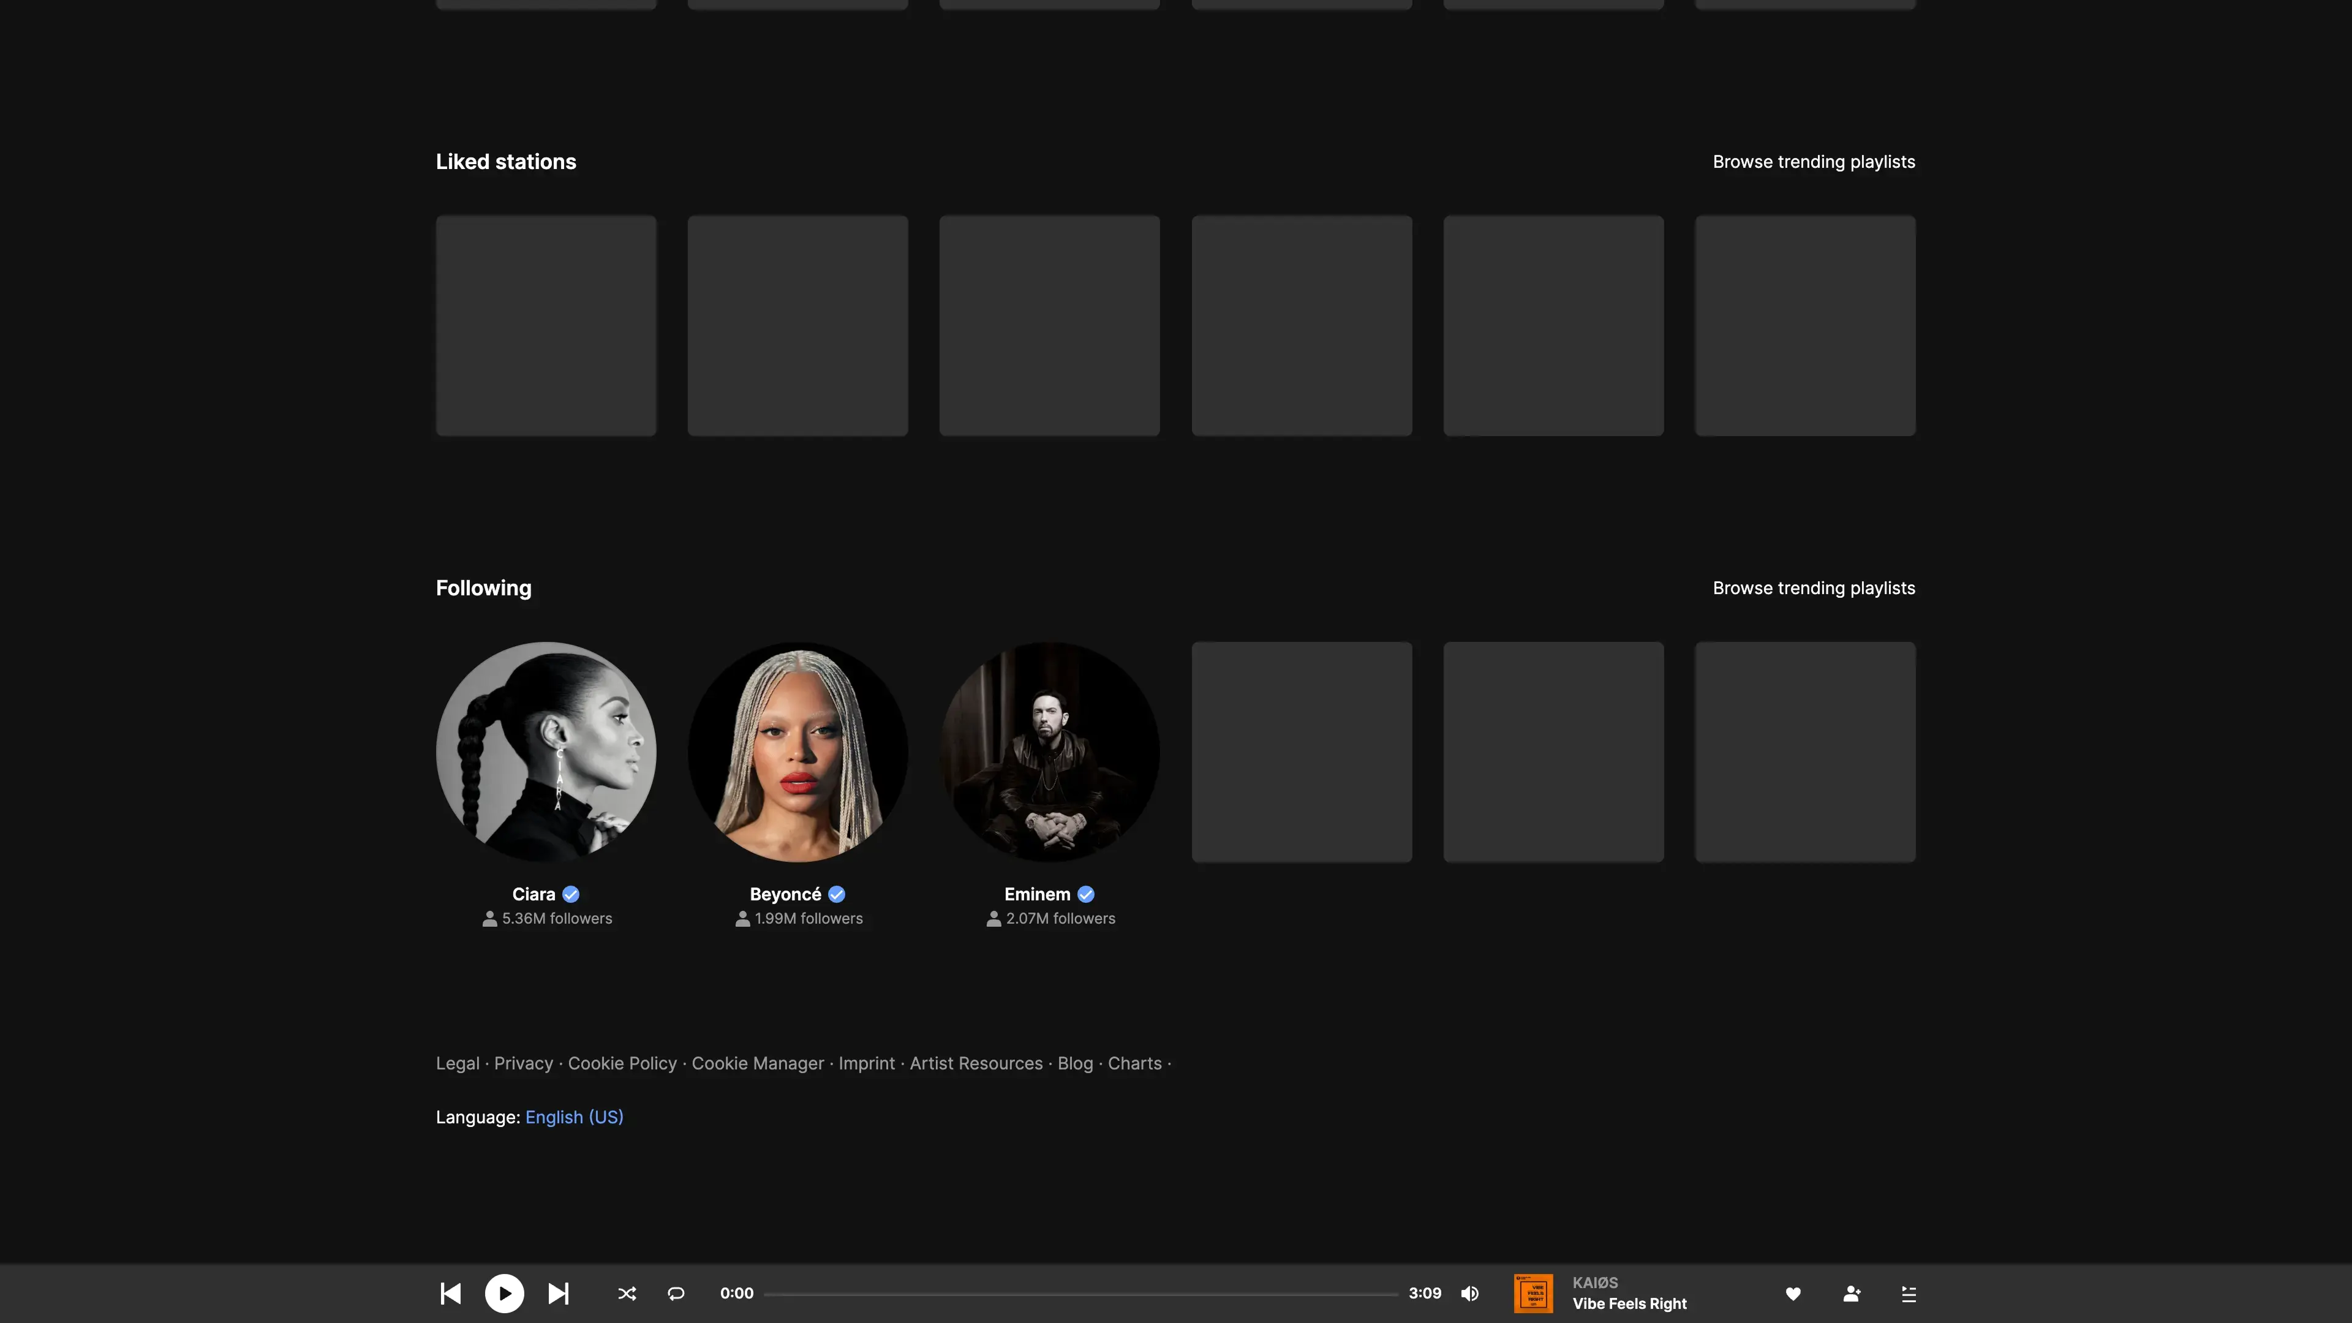Skip to the previous track
Image resolution: width=2352 pixels, height=1323 pixels.
[x=450, y=1293]
